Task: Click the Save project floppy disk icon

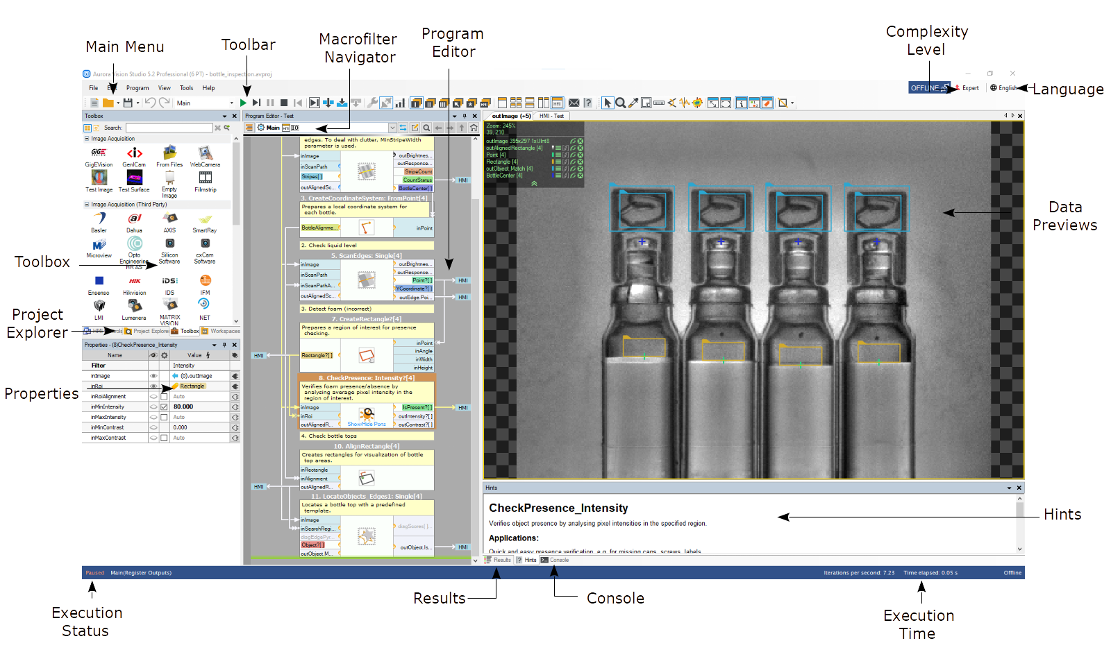Action: (x=127, y=103)
